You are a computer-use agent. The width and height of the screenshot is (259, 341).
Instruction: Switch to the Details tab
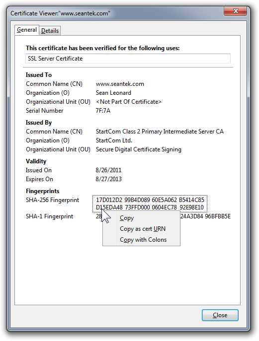pos(50,31)
